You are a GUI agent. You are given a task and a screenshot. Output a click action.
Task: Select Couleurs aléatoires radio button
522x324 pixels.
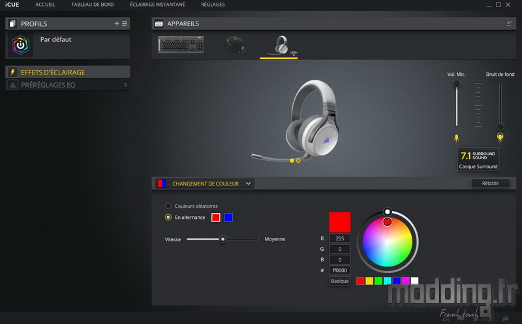pyautogui.click(x=168, y=206)
